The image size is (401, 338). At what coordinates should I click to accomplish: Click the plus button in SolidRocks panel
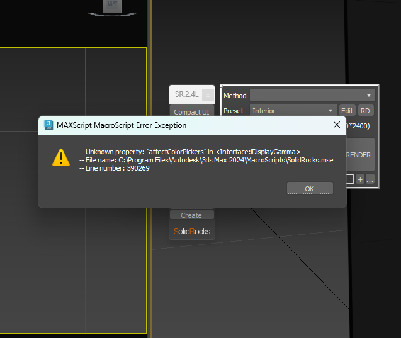360,179
